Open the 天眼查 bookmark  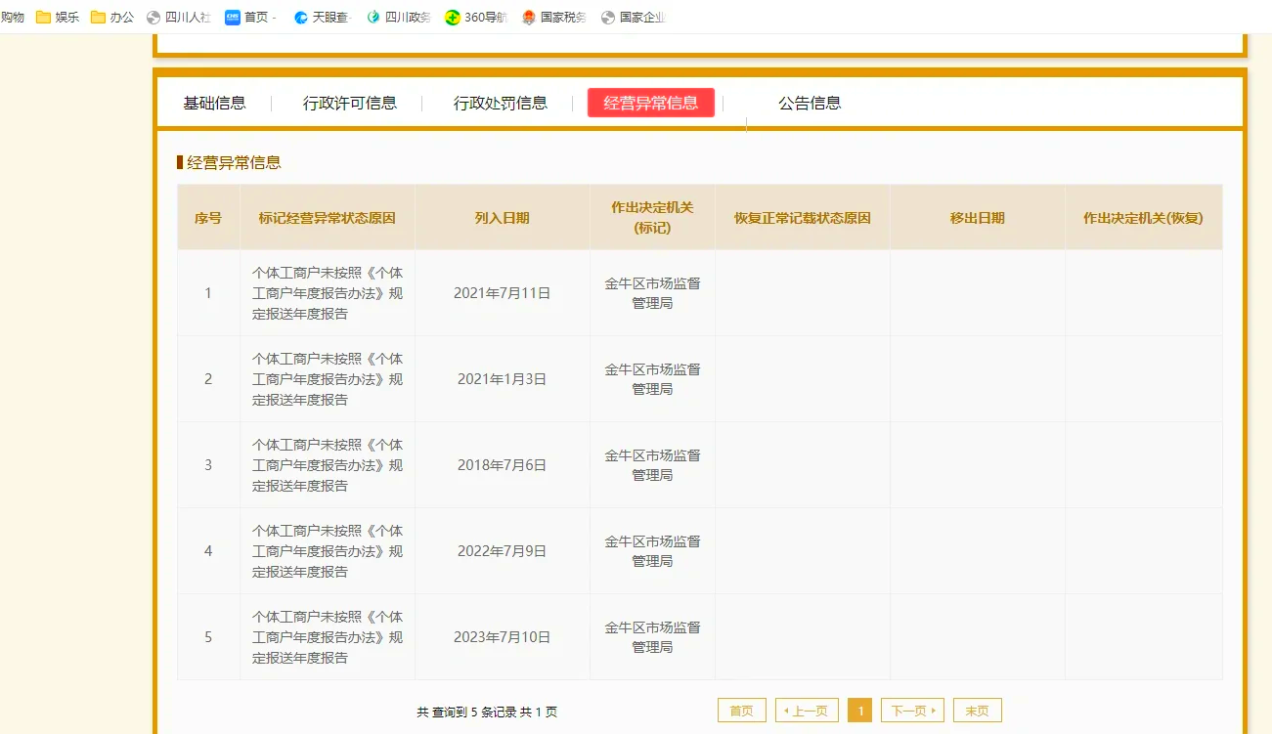point(321,17)
